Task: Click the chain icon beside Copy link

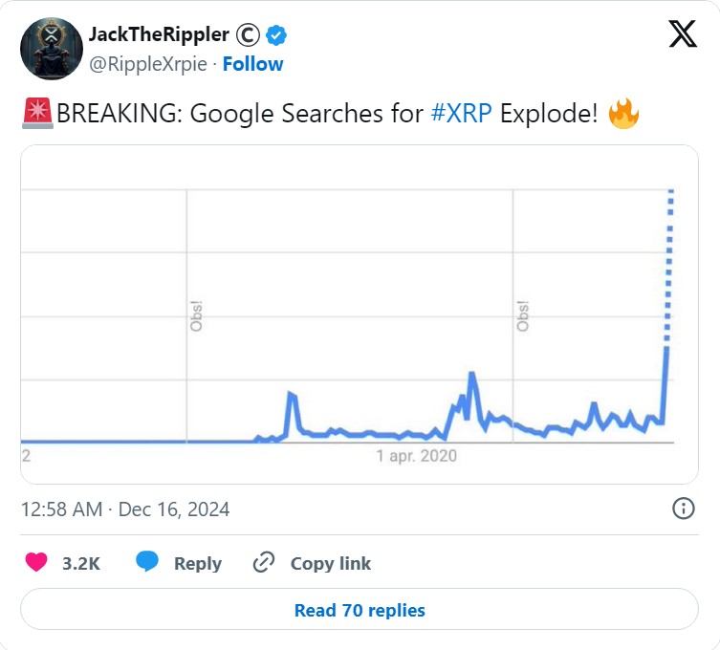Action: [x=264, y=563]
